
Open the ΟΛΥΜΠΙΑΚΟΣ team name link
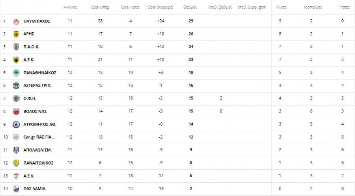(x=37, y=21)
